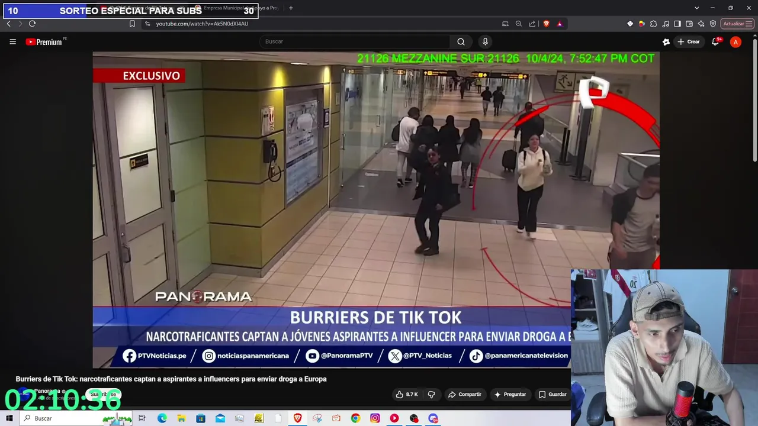The height and width of the screenshot is (426, 758).
Task: Open File Explorer from the taskbar
Action: pyautogui.click(x=181, y=418)
